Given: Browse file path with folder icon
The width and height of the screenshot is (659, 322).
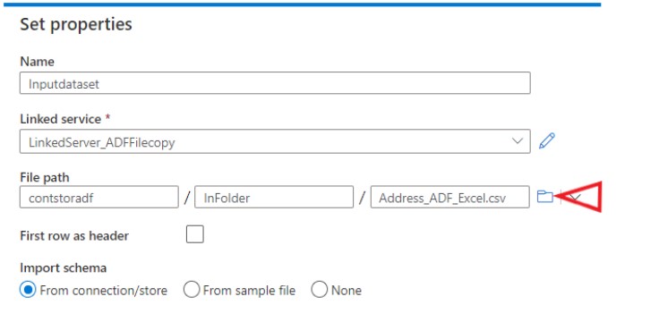Looking at the screenshot, I should pos(544,197).
